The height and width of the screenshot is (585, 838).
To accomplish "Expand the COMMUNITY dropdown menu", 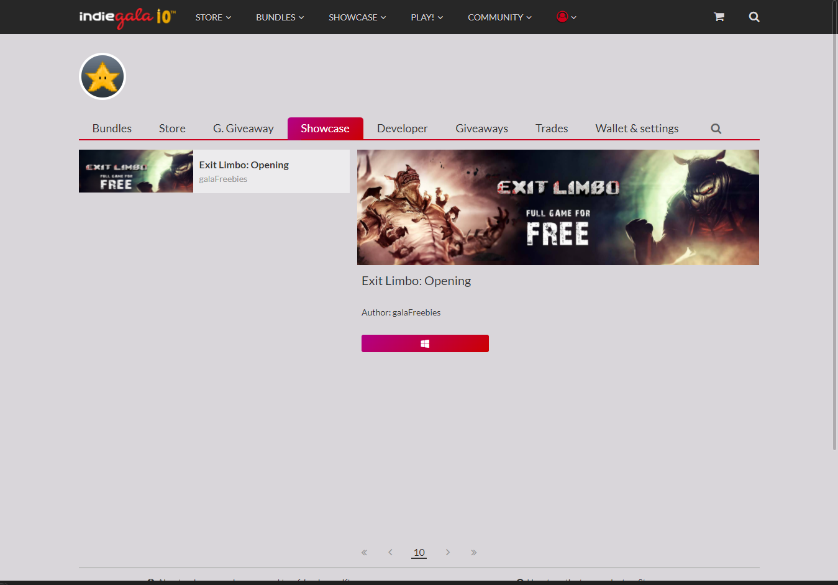I will point(499,17).
